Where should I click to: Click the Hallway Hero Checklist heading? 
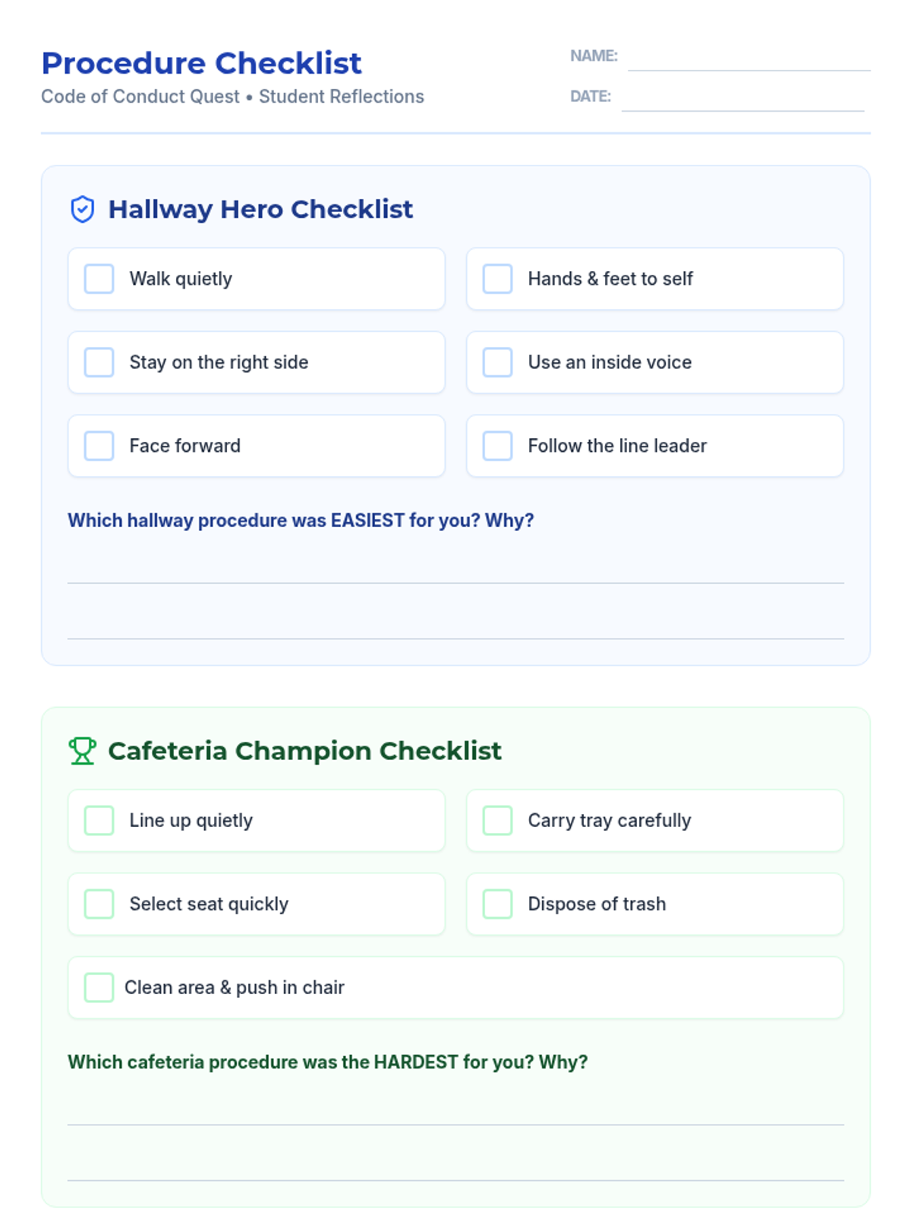coord(260,210)
